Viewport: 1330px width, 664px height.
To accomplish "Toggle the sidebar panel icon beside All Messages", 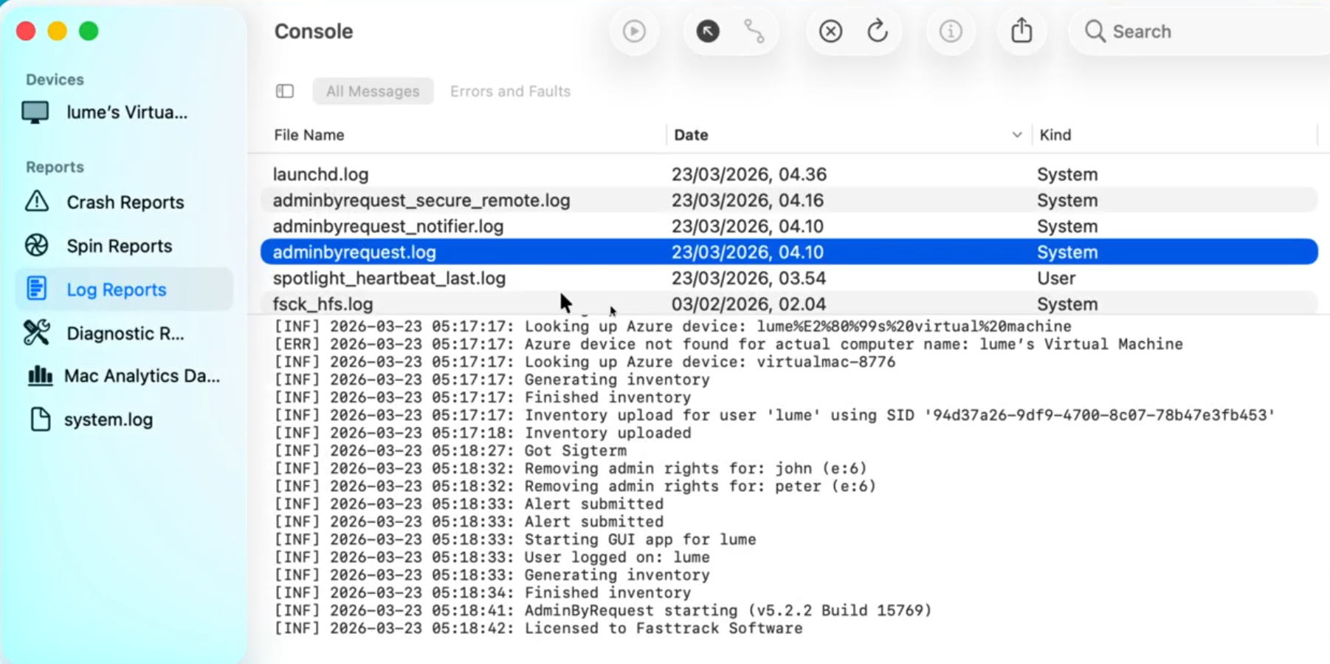I will point(285,91).
